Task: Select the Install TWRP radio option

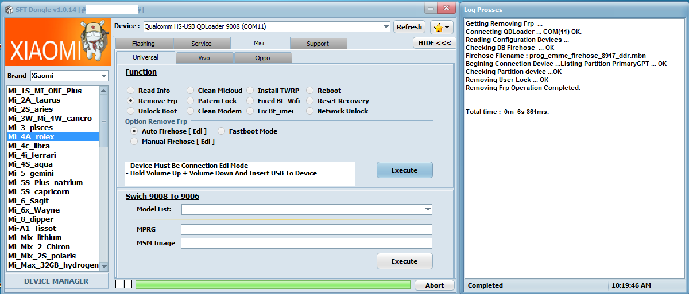Action: [x=274, y=91]
